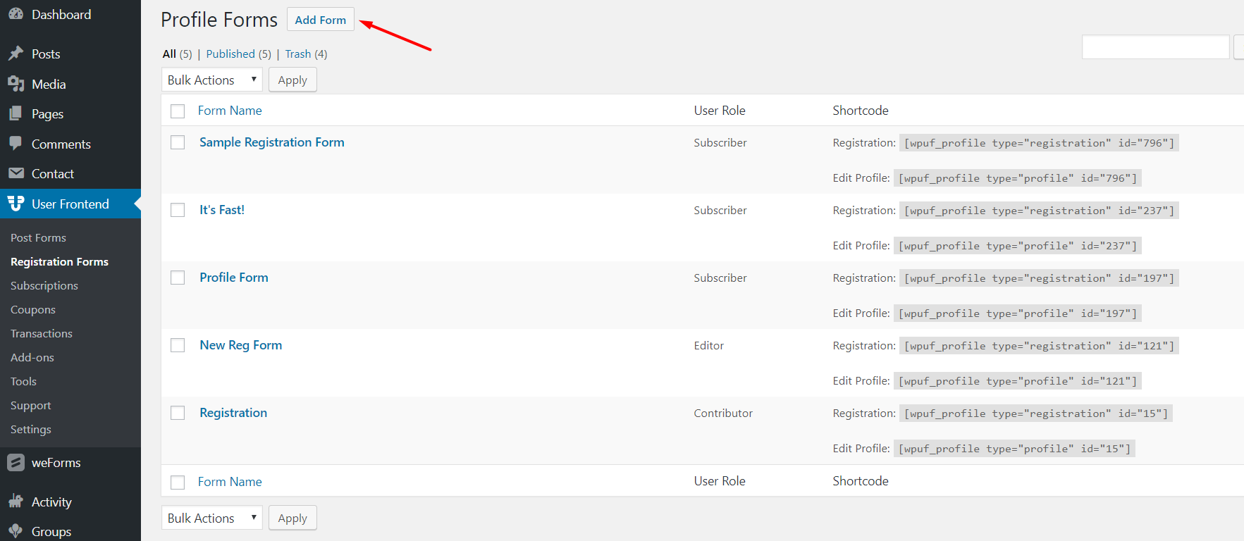1244x541 pixels.
Task: Open Media via its sidebar icon
Action: click(x=16, y=84)
